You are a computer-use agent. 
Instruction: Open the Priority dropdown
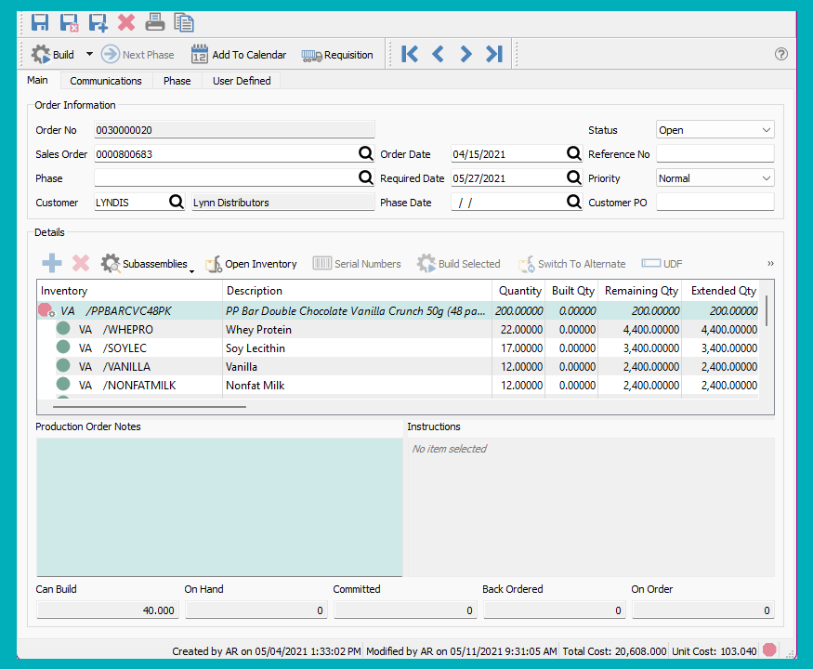pos(715,178)
